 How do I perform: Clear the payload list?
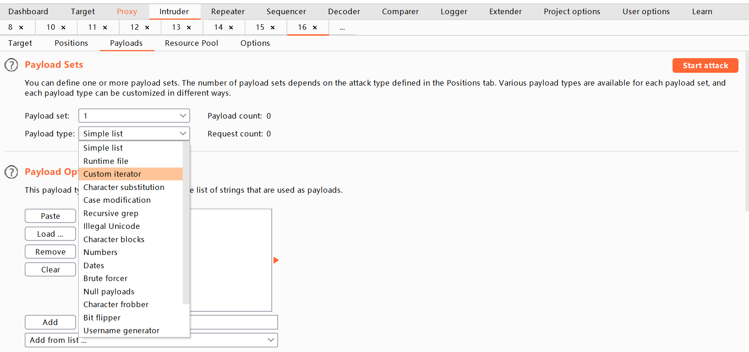50,270
